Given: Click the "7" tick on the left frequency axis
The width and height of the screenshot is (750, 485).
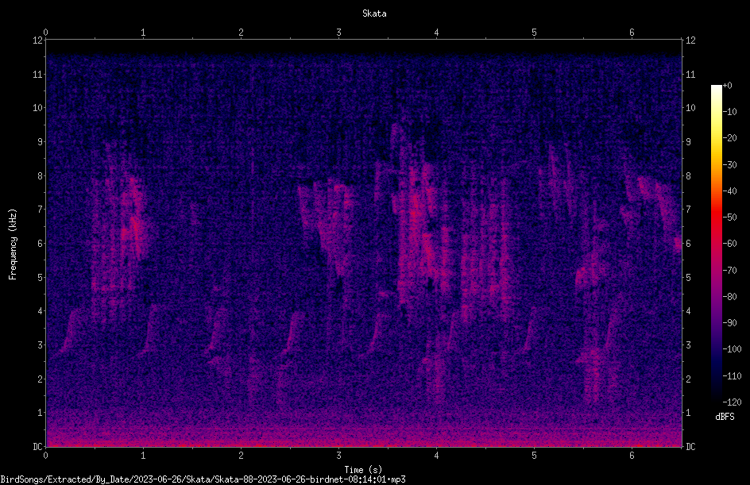Looking at the screenshot, I should [x=41, y=210].
